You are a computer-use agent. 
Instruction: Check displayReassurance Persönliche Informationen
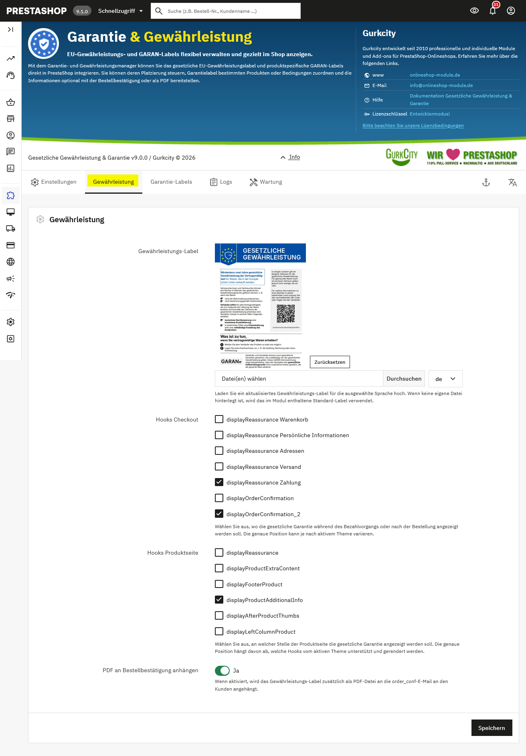tap(219, 435)
